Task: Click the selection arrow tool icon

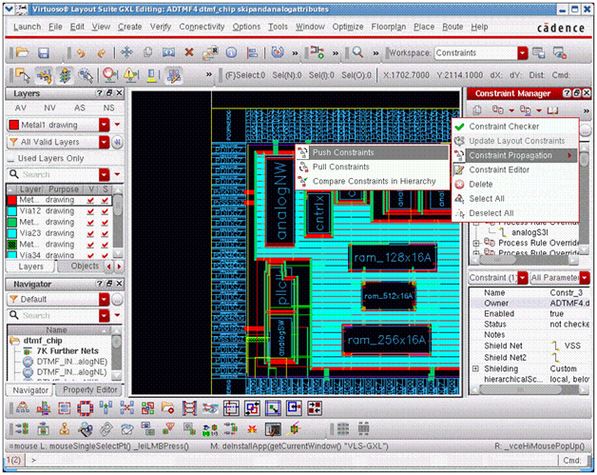Action: [x=21, y=74]
